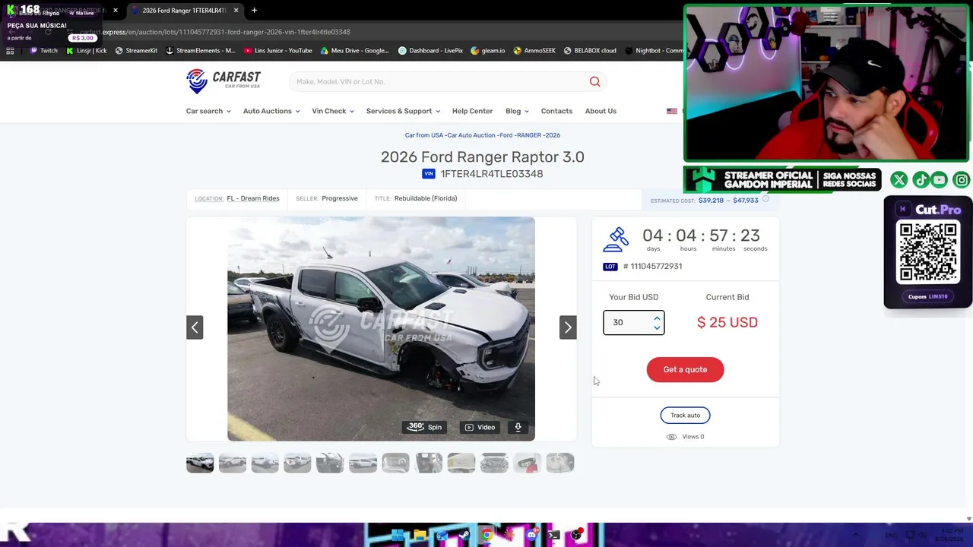Image resolution: width=973 pixels, height=547 pixels.
Task: Expand the Vin Check menu
Action: [333, 111]
